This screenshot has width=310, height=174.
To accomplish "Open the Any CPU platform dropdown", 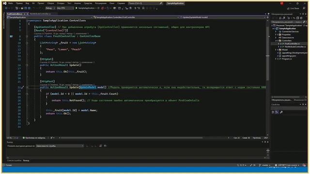I will pos(65,8).
